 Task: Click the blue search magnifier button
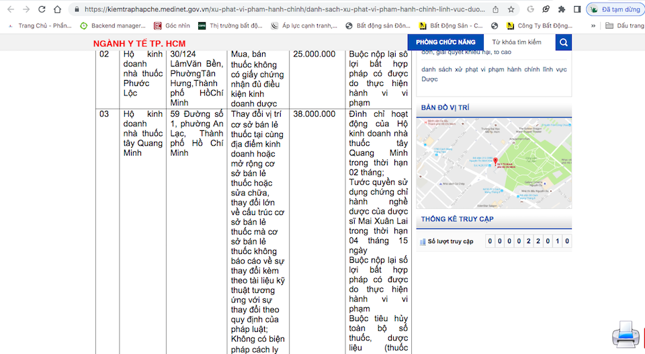[x=563, y=42]
